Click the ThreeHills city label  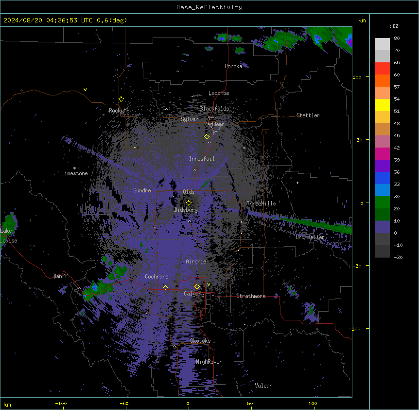click(261, 204)
